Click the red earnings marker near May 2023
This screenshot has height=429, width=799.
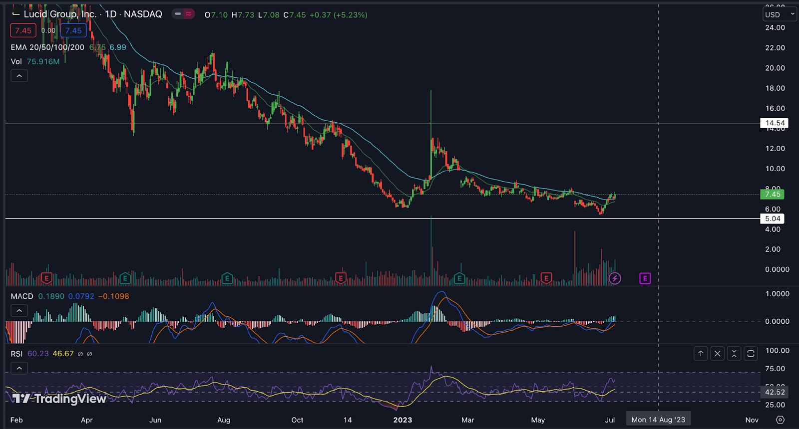pos(546,278)
